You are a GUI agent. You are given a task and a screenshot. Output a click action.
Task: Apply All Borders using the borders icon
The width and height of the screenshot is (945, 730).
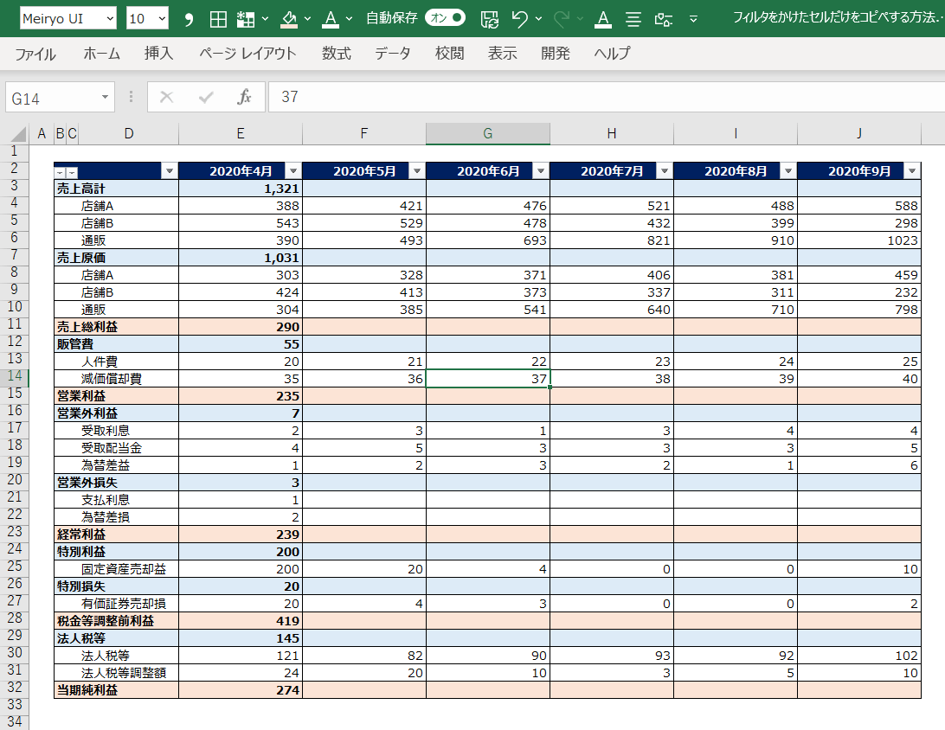click(218, 17)
